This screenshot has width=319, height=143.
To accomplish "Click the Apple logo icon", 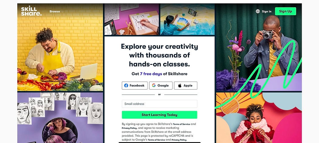I will click(x=180, y=86).
